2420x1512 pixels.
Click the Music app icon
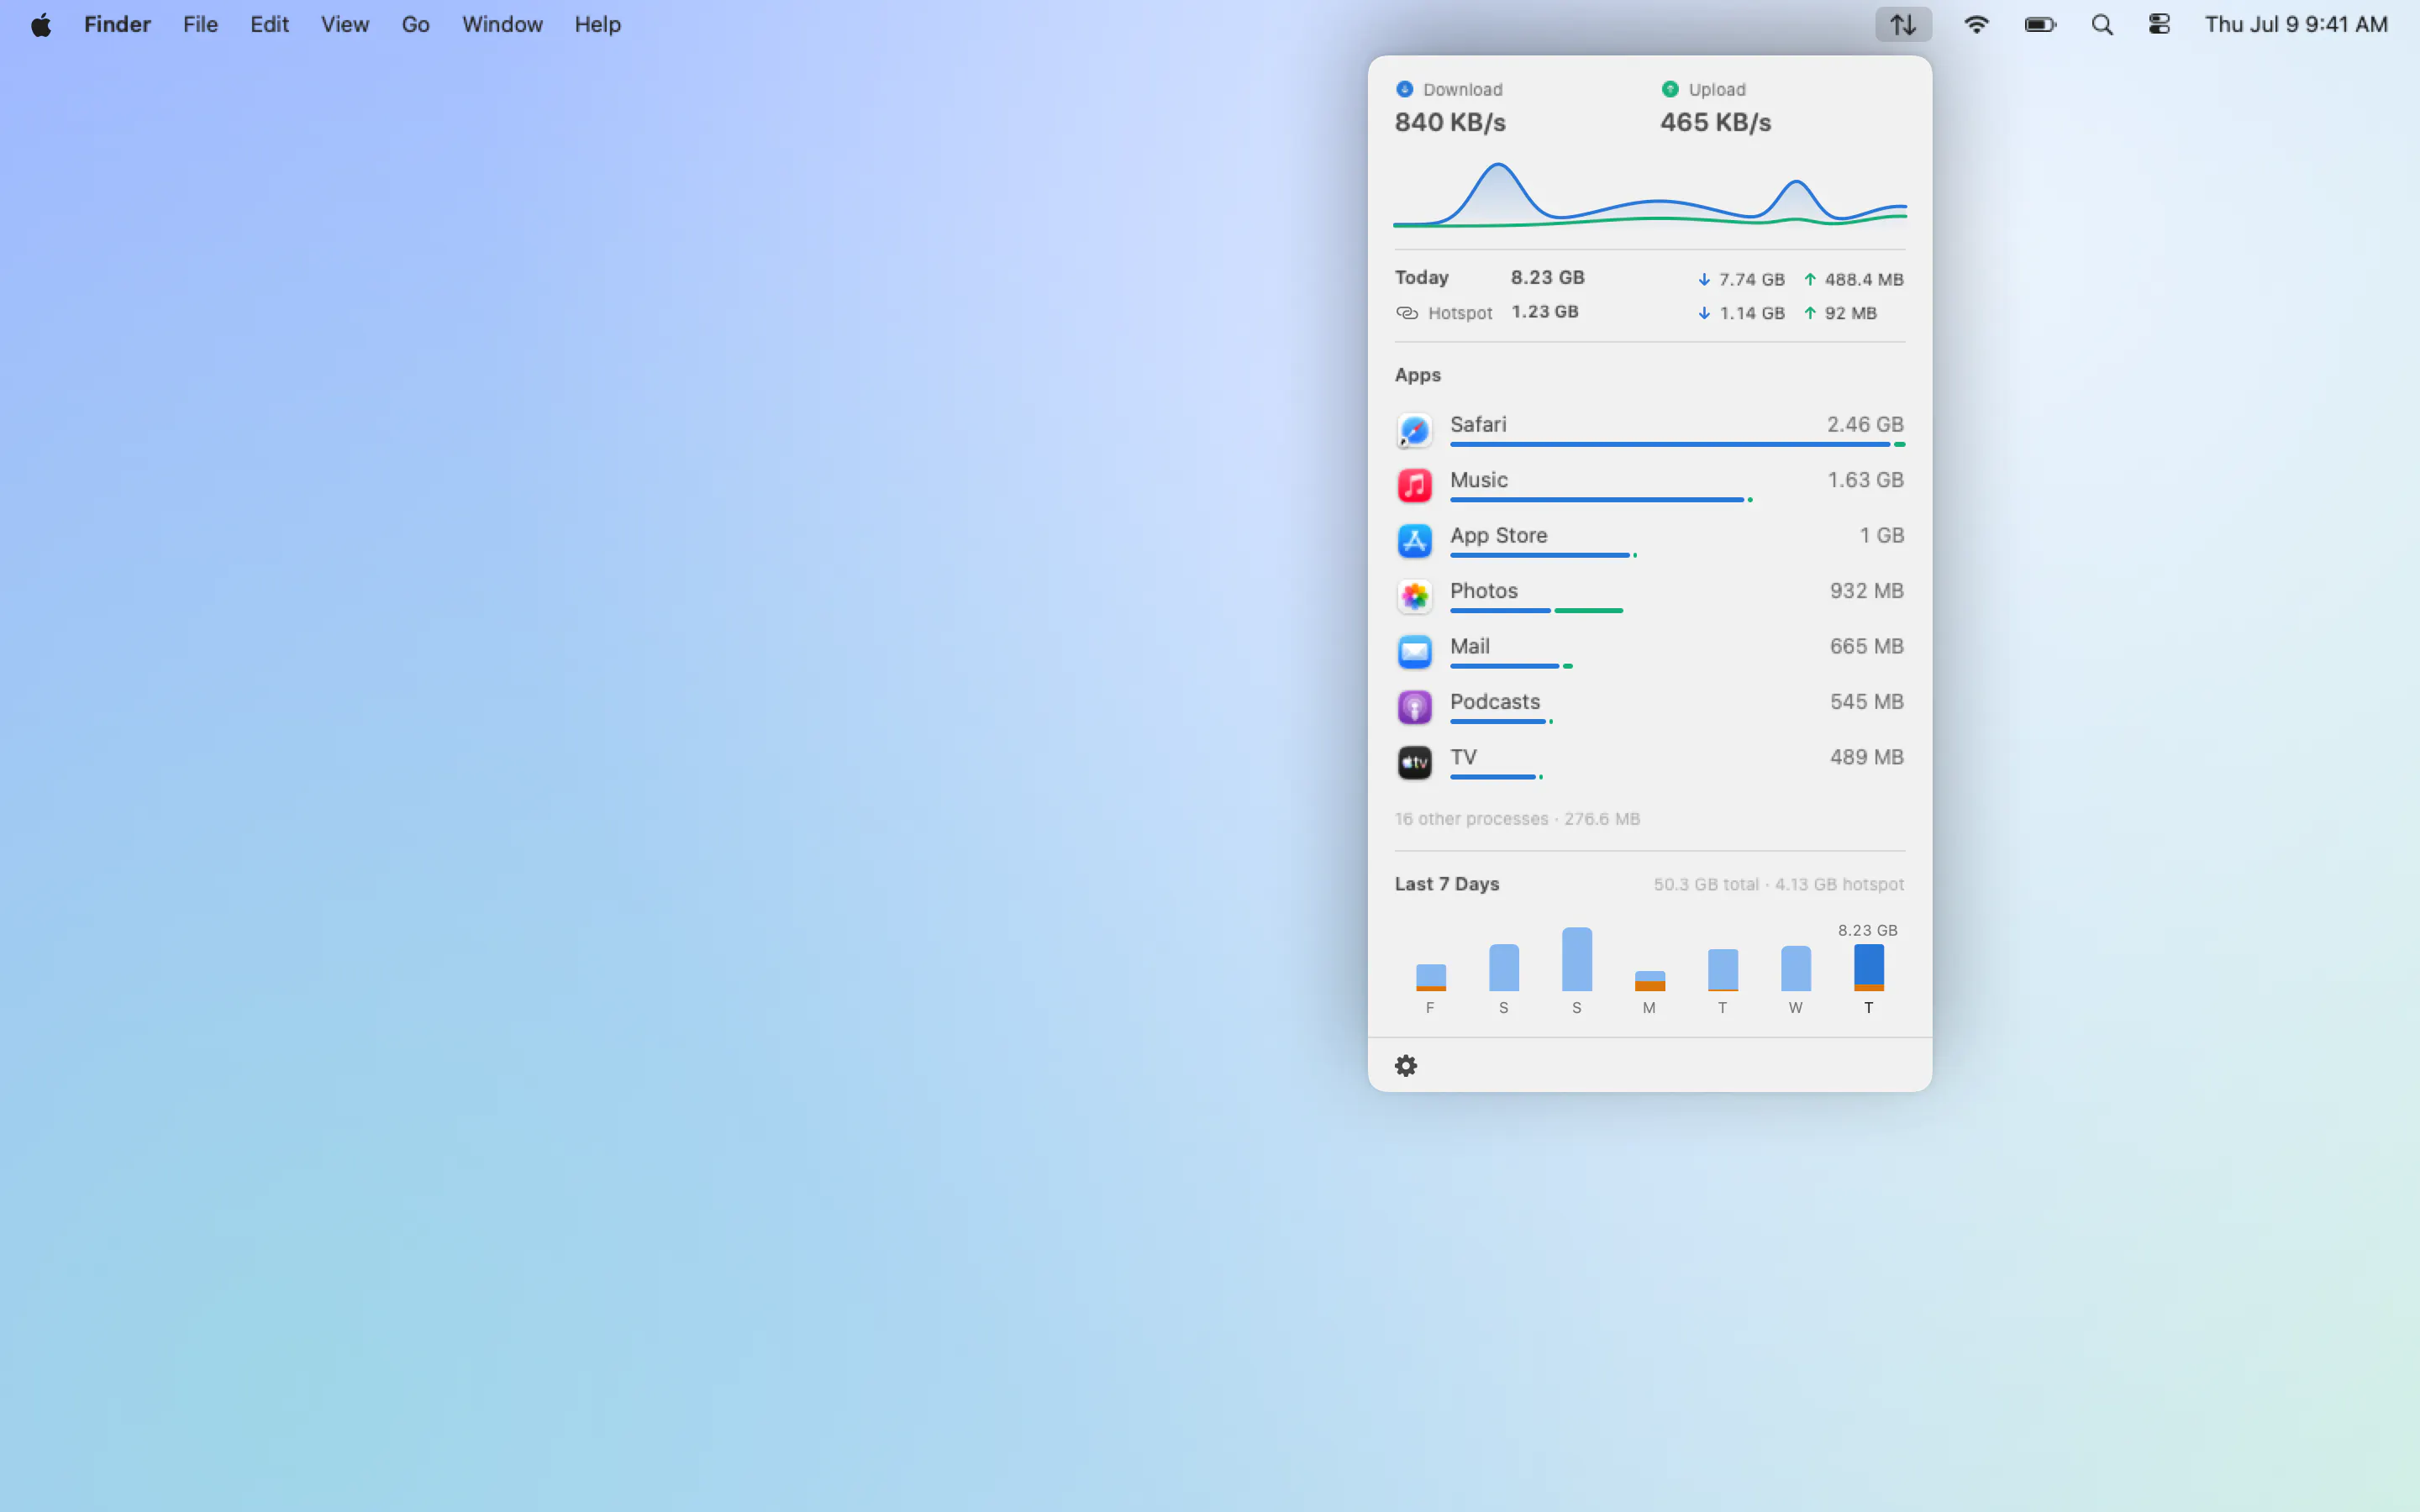click(1414, 486)
